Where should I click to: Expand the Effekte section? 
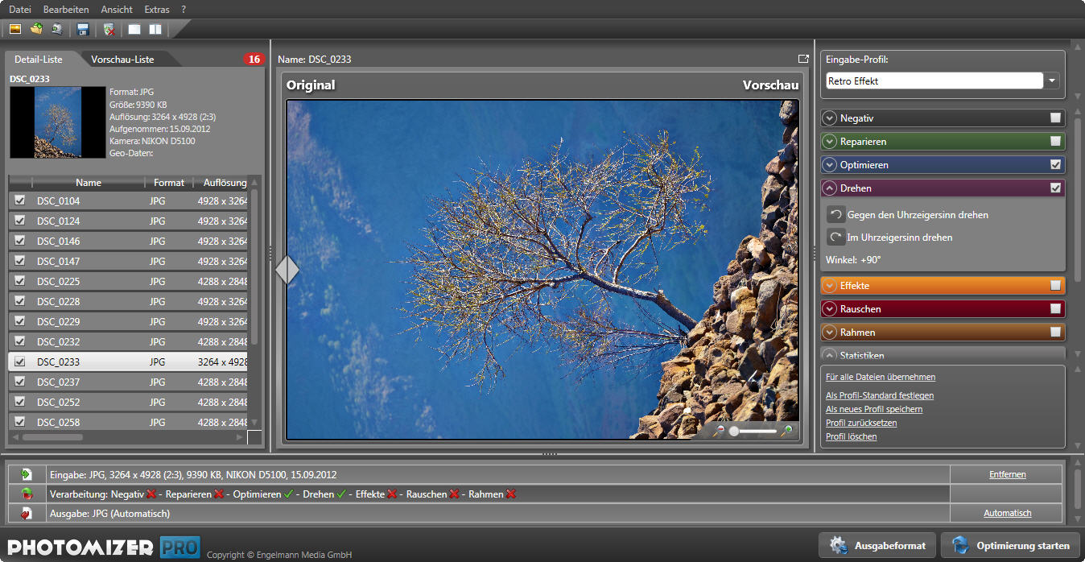point(830,286)
